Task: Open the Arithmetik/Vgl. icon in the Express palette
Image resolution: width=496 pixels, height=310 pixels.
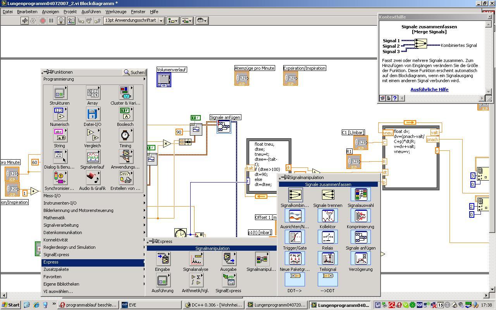Action: click(x=196, y=281)
